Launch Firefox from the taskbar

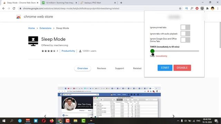coord(51,121)
